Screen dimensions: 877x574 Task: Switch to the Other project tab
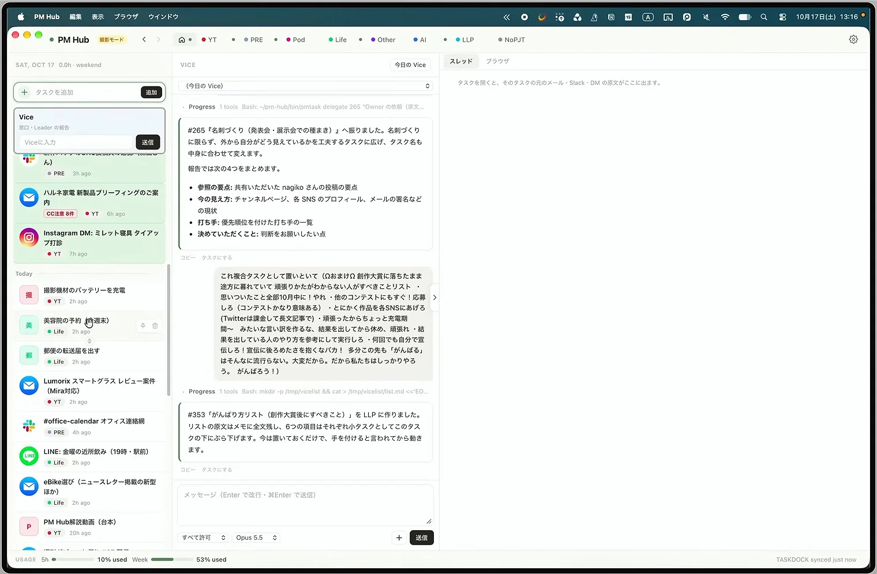click(383, 40)
